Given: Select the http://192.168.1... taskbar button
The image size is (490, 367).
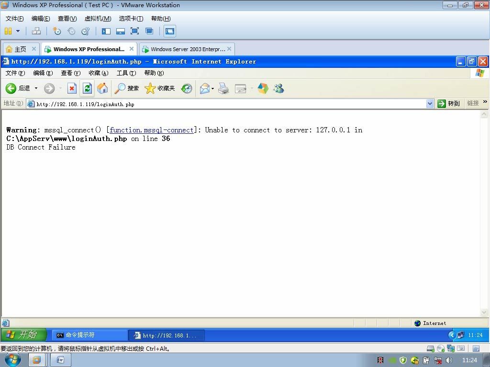Looking at the screenshot, I should point(167,335).
